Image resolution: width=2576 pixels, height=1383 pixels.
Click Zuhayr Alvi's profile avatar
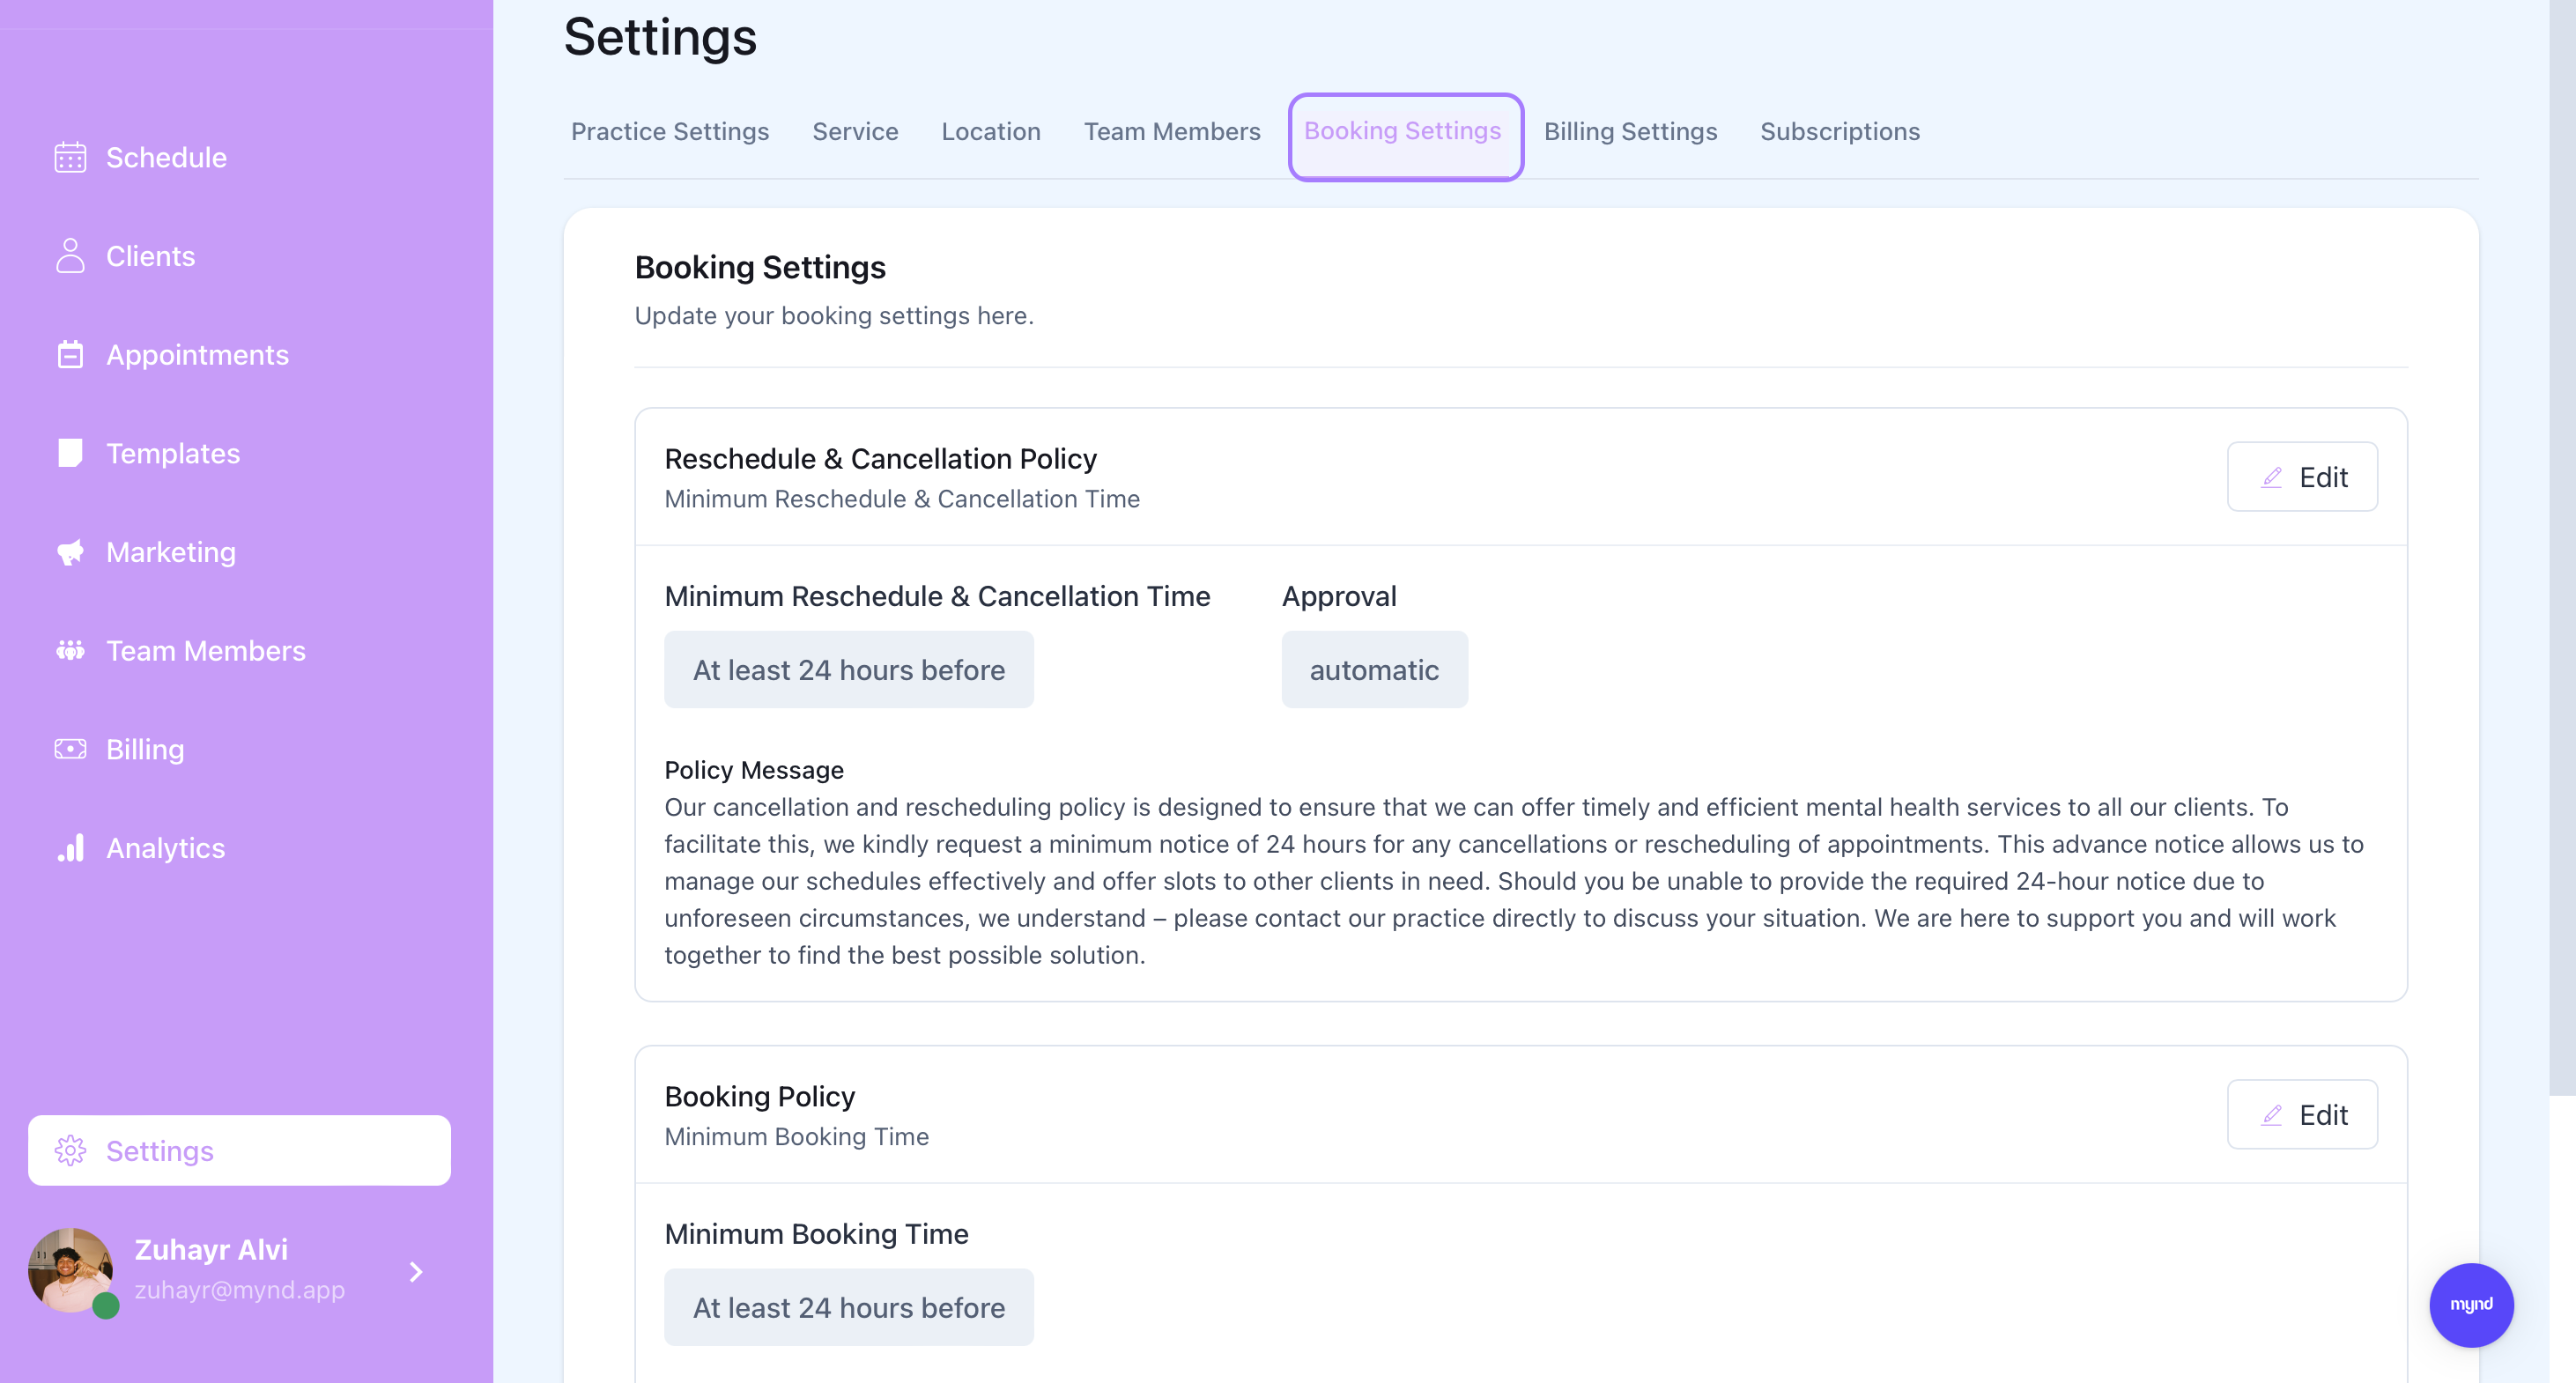70,1270
